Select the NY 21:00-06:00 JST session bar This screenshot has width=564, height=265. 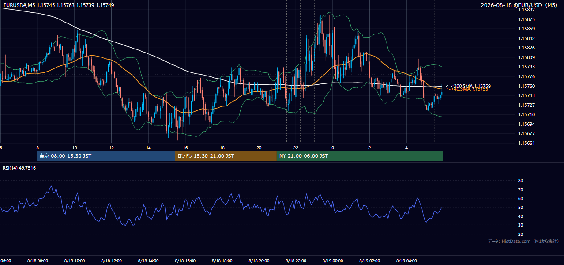pos(360,156)
